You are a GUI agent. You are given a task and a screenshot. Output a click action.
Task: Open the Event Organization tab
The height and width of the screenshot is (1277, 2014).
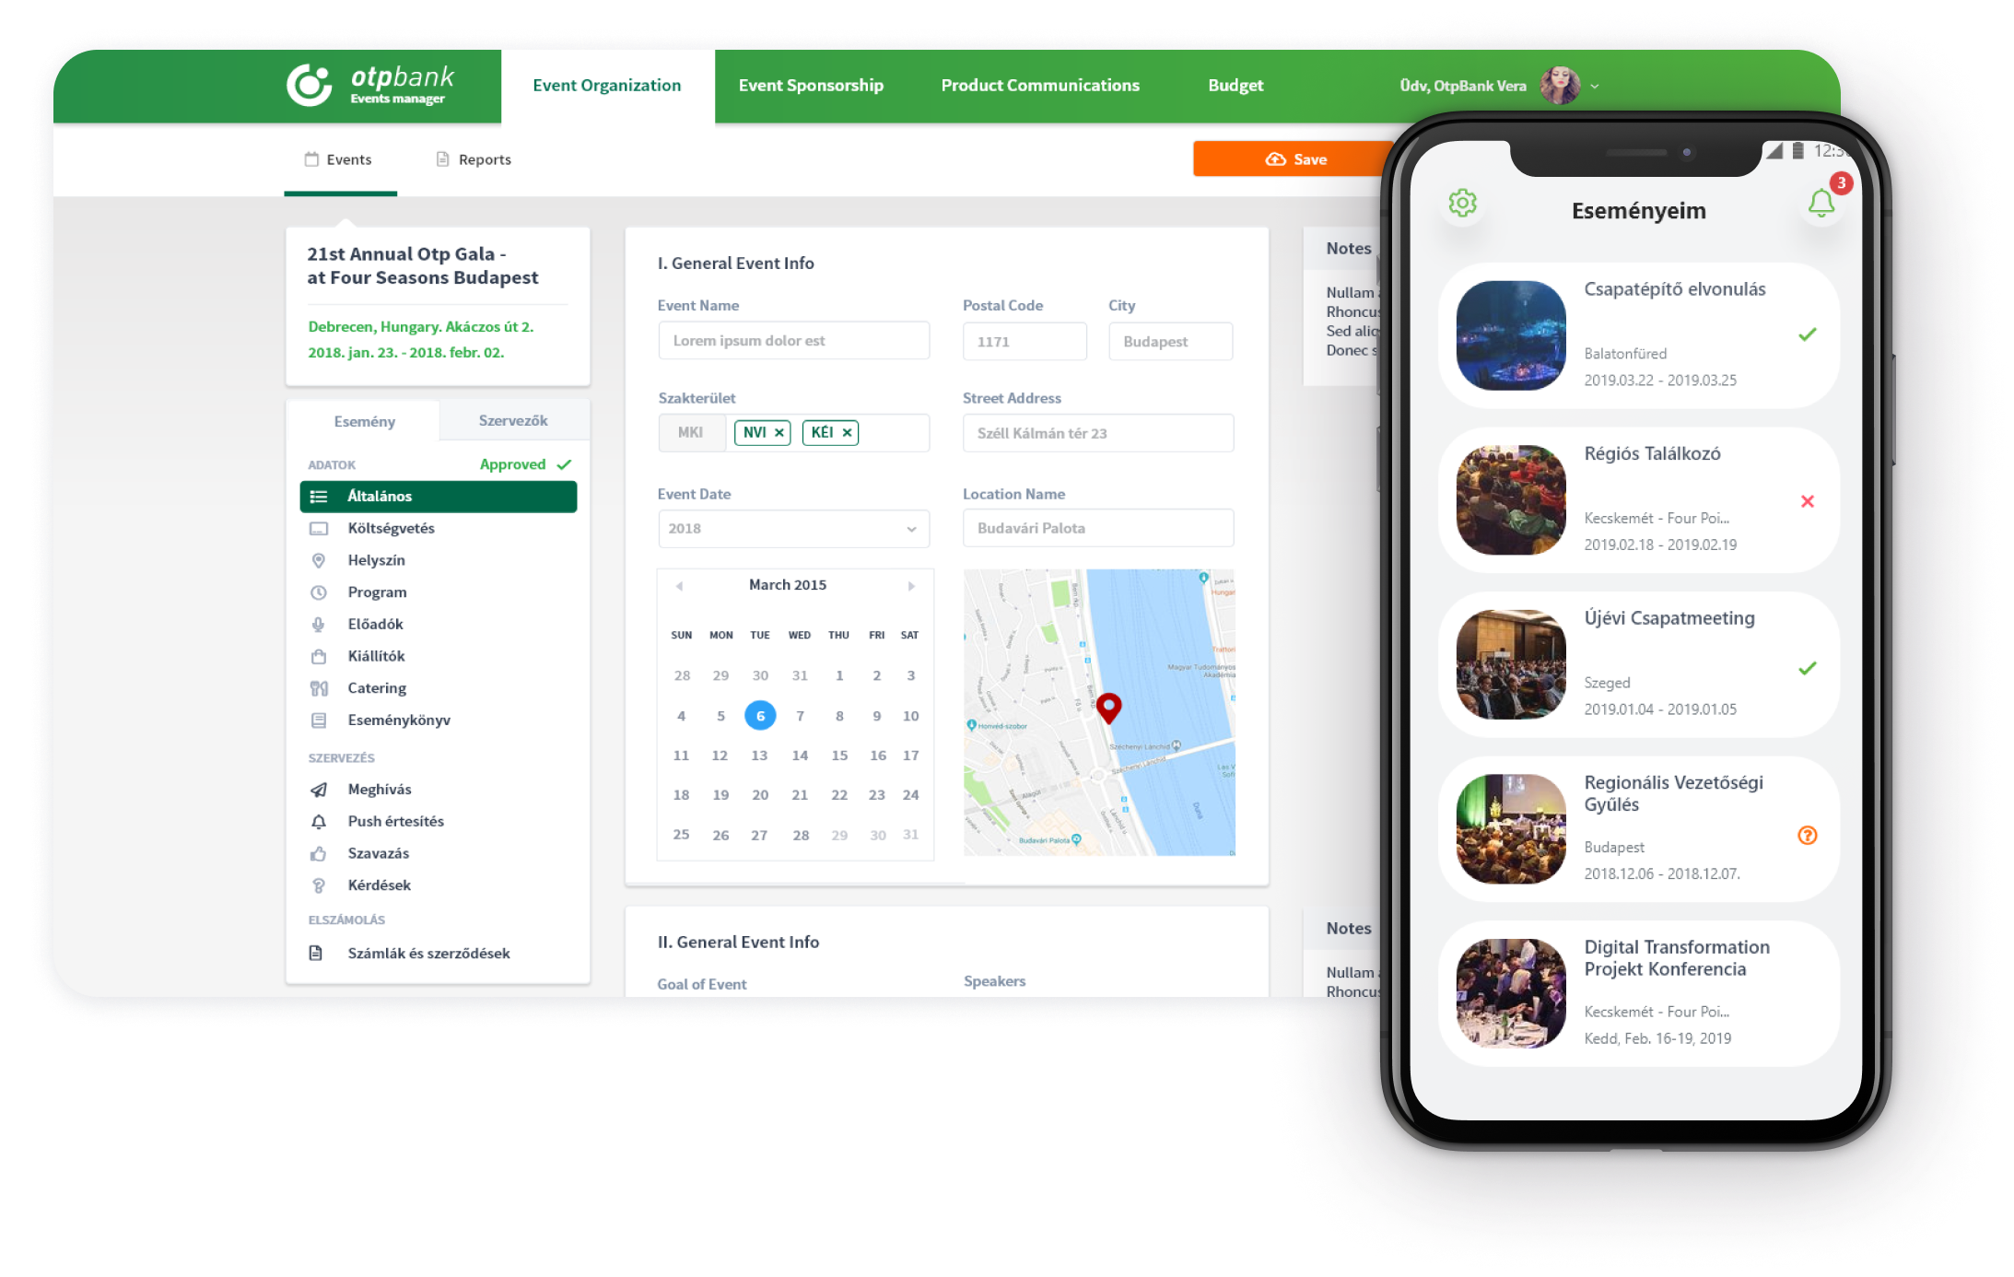[x=607, y=86]
